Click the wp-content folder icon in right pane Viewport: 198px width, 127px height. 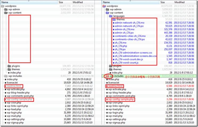tap(108, 13)
